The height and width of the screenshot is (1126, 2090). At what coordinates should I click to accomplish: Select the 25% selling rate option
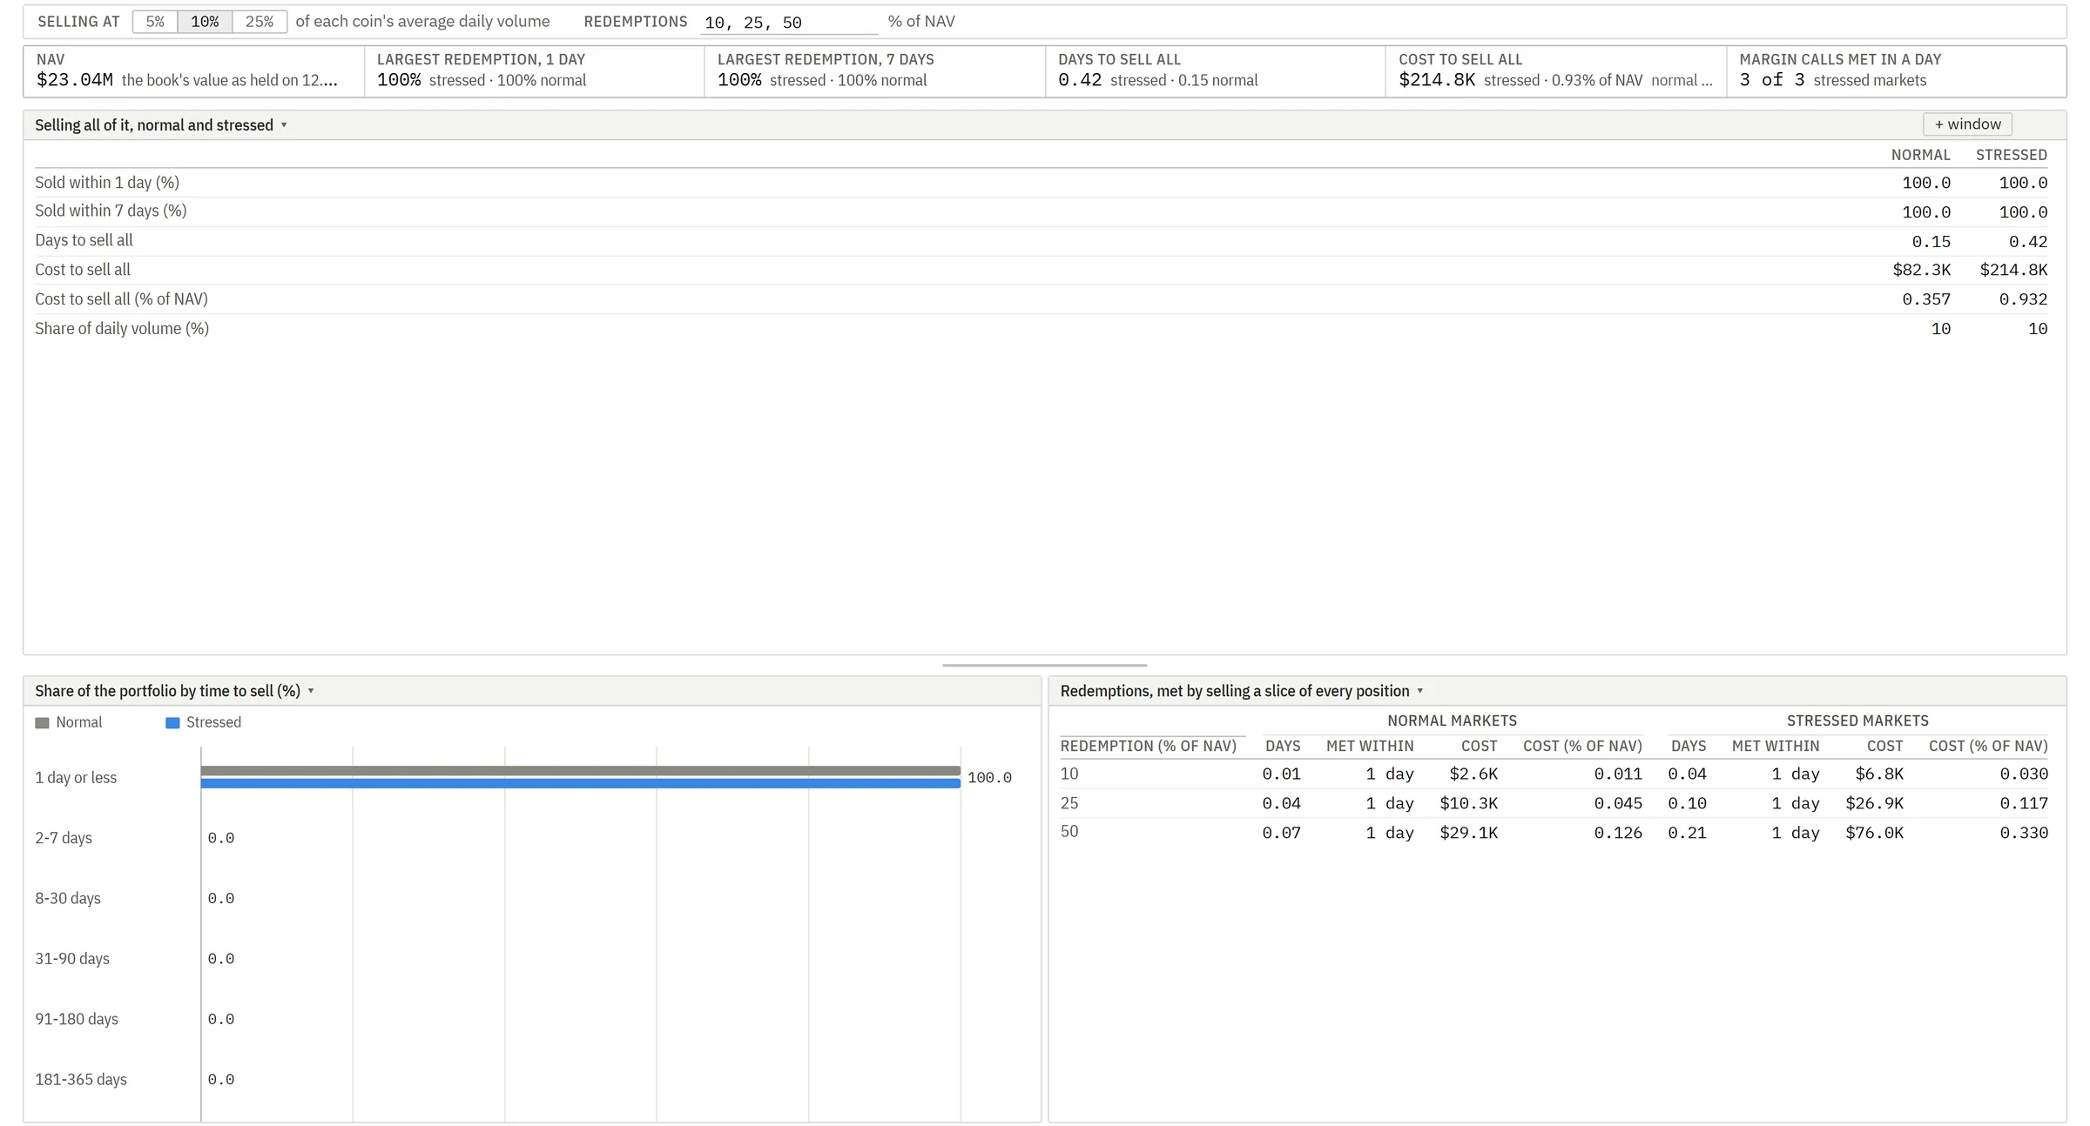pos(260,22)
